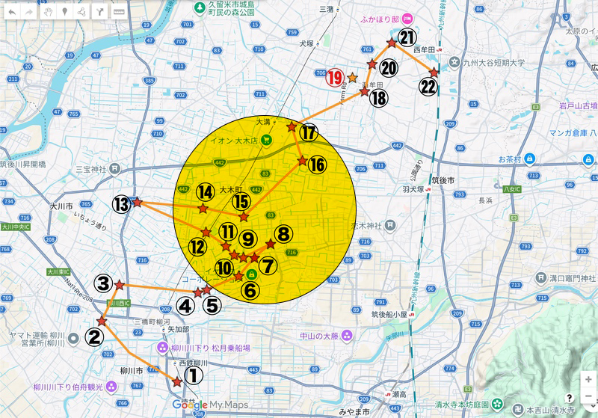Select the star marker numbered 13

coord(137,202)
